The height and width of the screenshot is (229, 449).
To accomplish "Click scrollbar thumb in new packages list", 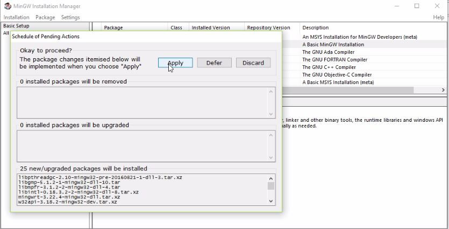I will coord(271,186).
